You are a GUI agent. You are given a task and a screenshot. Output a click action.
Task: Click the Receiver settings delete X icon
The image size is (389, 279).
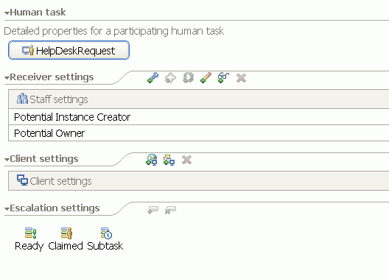[241, 78]
